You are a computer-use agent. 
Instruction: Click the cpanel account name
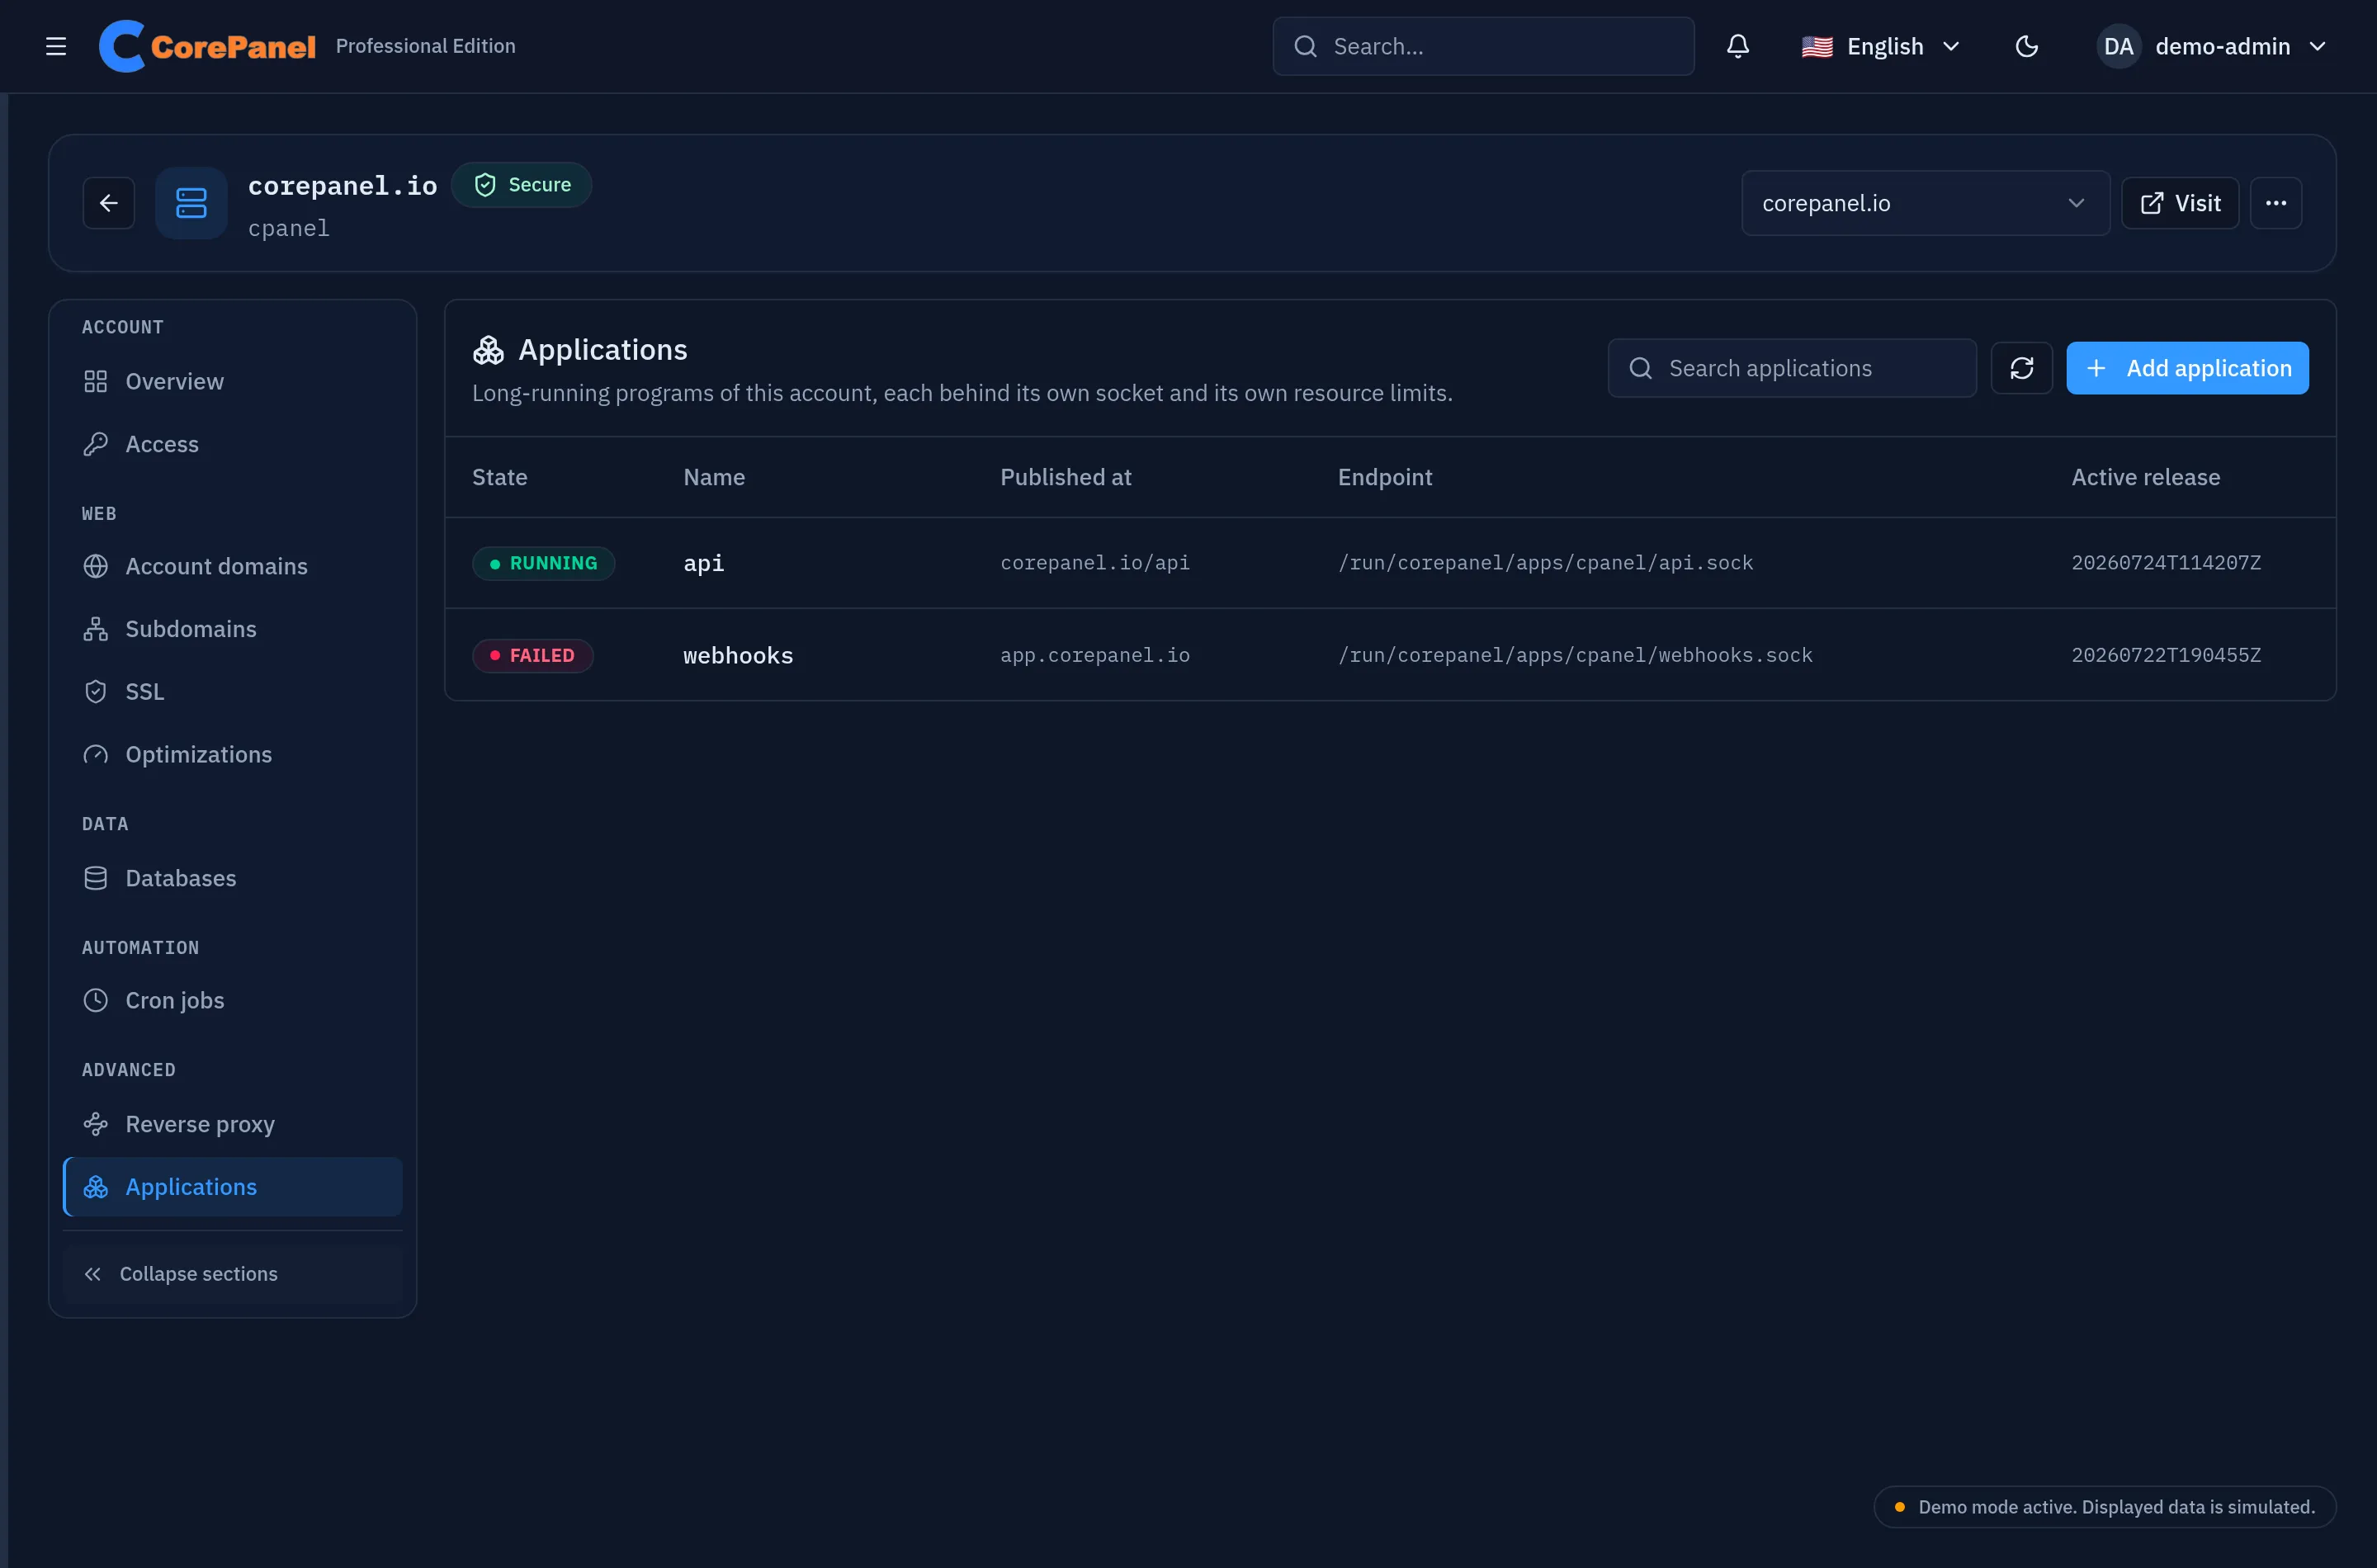tap(289, 229)
